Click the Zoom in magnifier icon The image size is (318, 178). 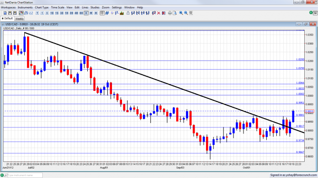point(181,13)
